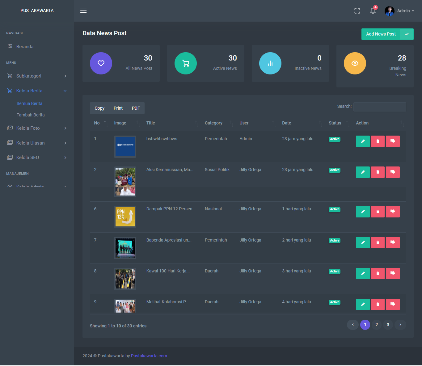The width and height of the screenshot is (422, 366).
Task: Expand the Kelola Ulasan menu
Action: 37,143
